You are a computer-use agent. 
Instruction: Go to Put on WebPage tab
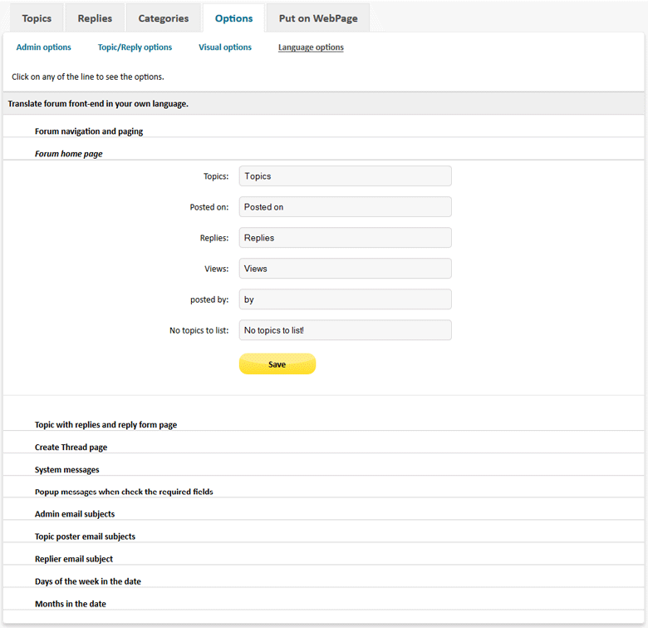pos(318,18)
